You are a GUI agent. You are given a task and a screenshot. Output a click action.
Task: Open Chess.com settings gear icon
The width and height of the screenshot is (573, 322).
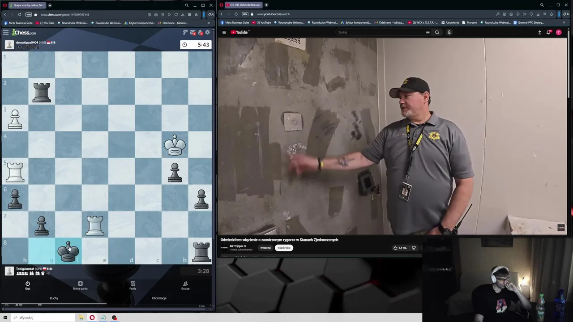point(207,32)
